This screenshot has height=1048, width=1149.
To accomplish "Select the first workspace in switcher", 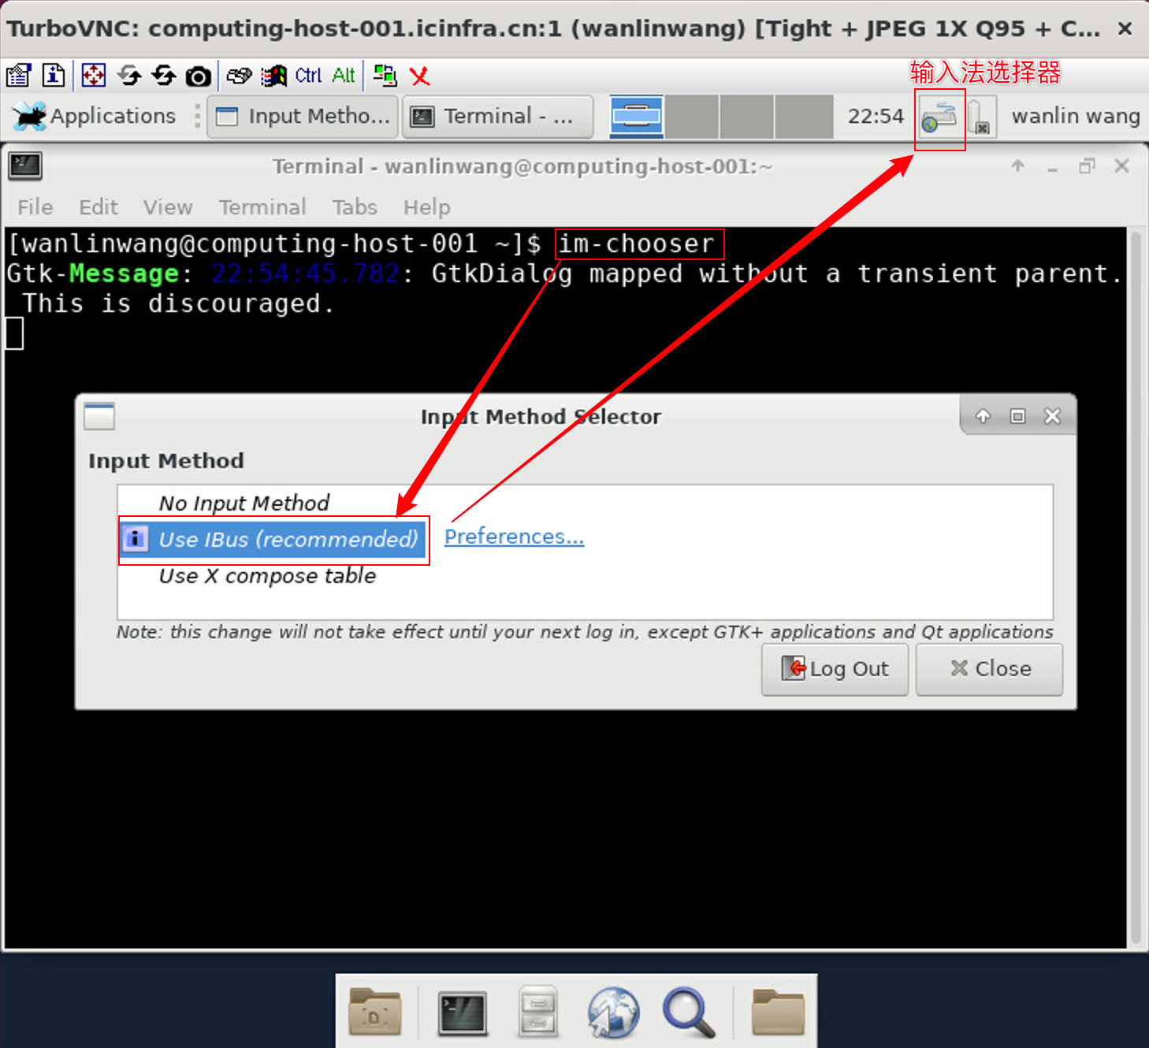I will point(637,117).
